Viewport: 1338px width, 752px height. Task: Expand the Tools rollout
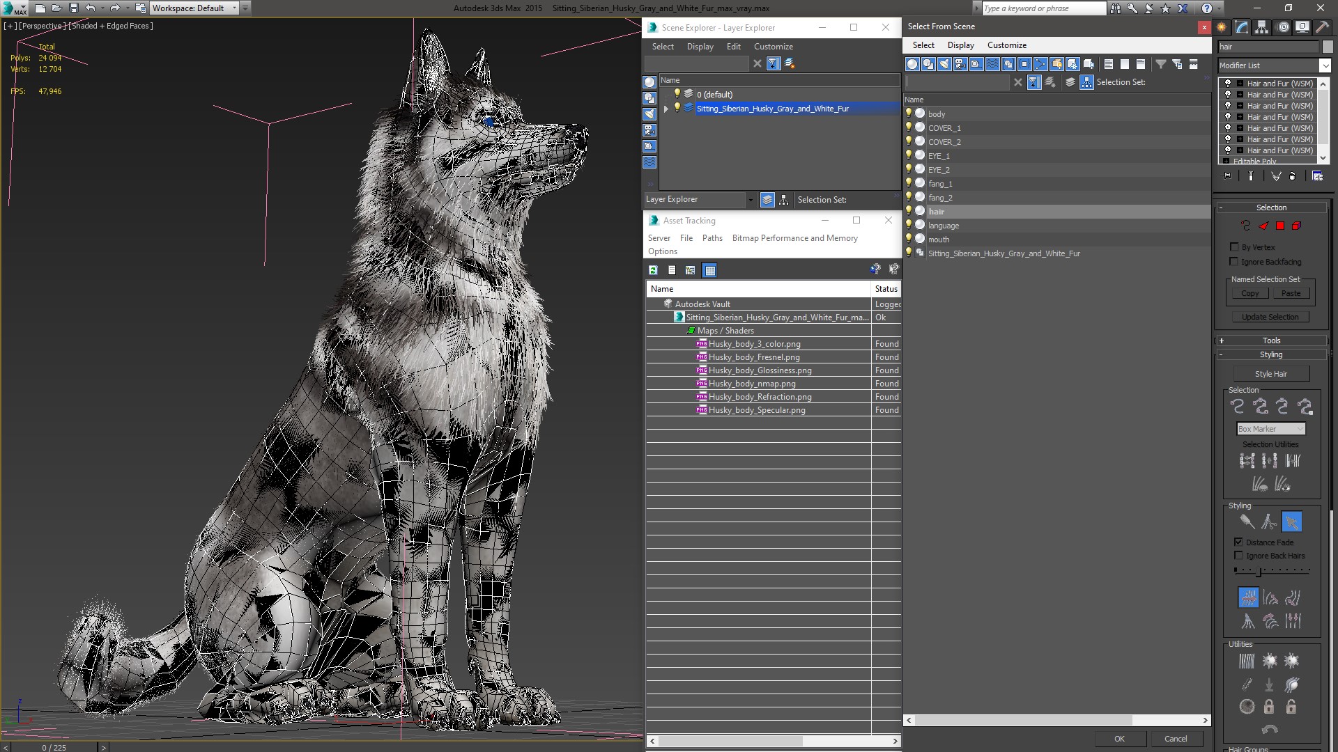coord(1271,340)
